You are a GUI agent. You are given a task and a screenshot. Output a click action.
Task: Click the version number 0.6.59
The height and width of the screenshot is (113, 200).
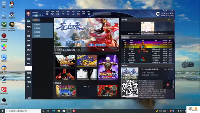(29, 98)
